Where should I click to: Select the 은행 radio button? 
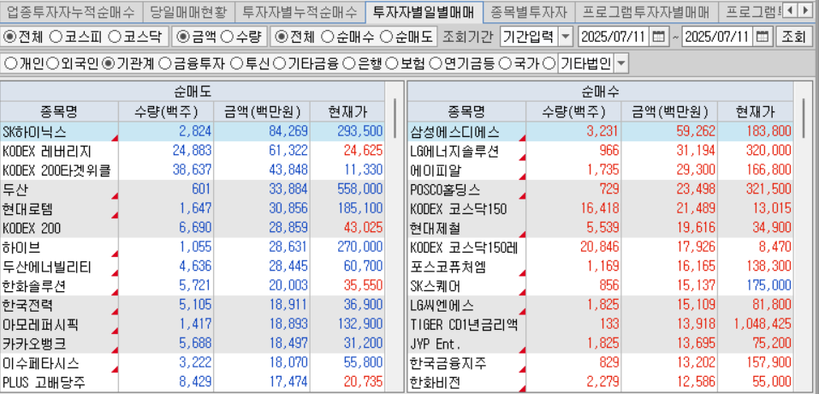[347, 63]
